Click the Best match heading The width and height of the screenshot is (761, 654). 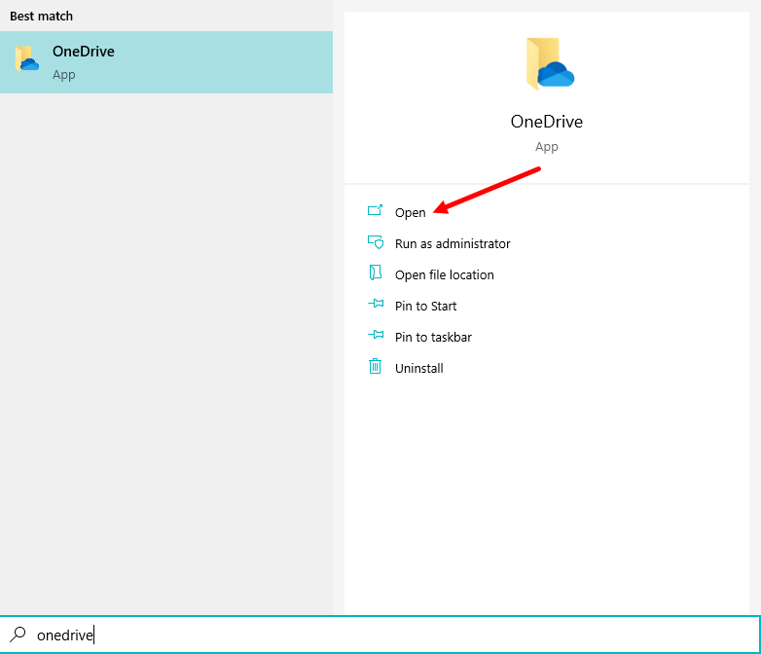pos(41,16)
